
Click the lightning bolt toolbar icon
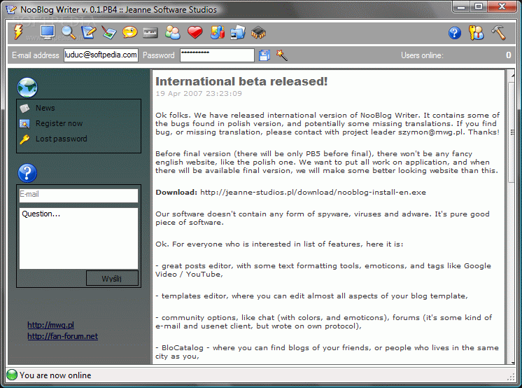(x=18, y=32)
